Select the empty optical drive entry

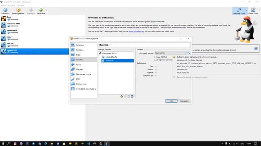click(x=117, y=60)
